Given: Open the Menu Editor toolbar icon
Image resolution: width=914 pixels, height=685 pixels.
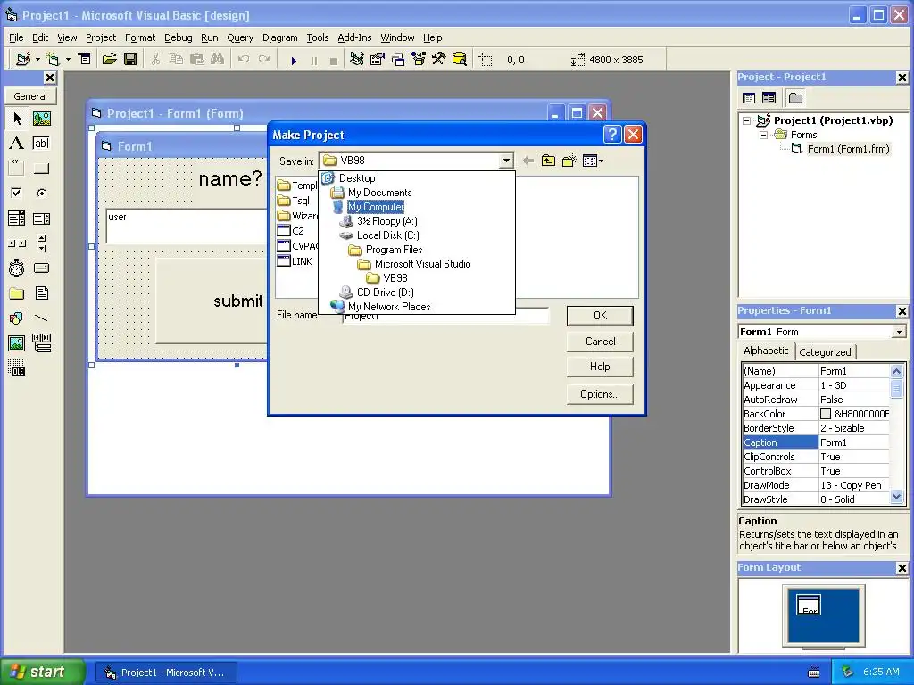Looking at the screenshot, I should 85,60.
